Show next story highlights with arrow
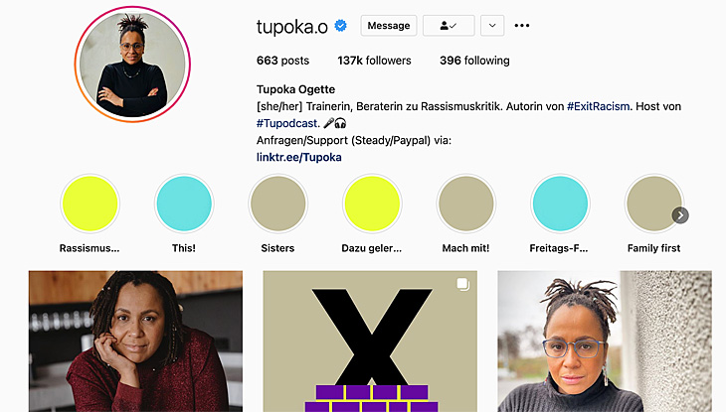Image resolution: width=726 pixels, height=412 pixels. [680, 215]
